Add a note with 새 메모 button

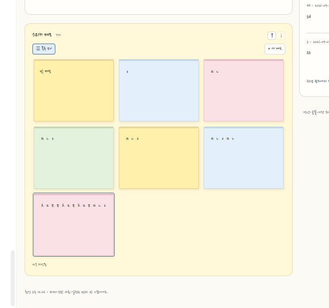pyautogui.click(x=275, y=49)
